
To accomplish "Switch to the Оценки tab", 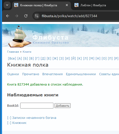I will [x=13, y=74].
